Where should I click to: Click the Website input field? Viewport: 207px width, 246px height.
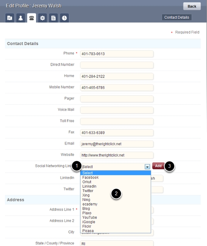click(x=117, y=155)
